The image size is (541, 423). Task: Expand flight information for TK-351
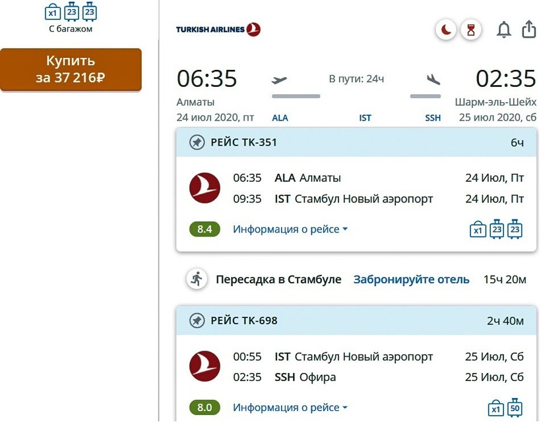(290, 229)
